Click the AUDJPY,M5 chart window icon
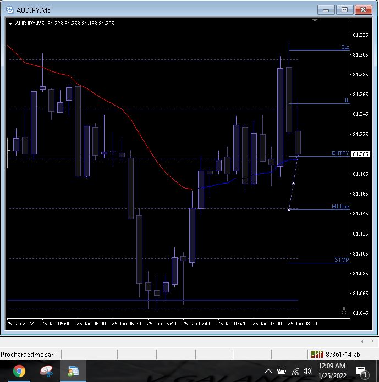 (x=10, y=10)
